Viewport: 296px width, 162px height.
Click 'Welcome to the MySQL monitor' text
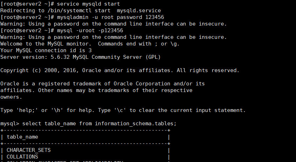pos(46,44)
